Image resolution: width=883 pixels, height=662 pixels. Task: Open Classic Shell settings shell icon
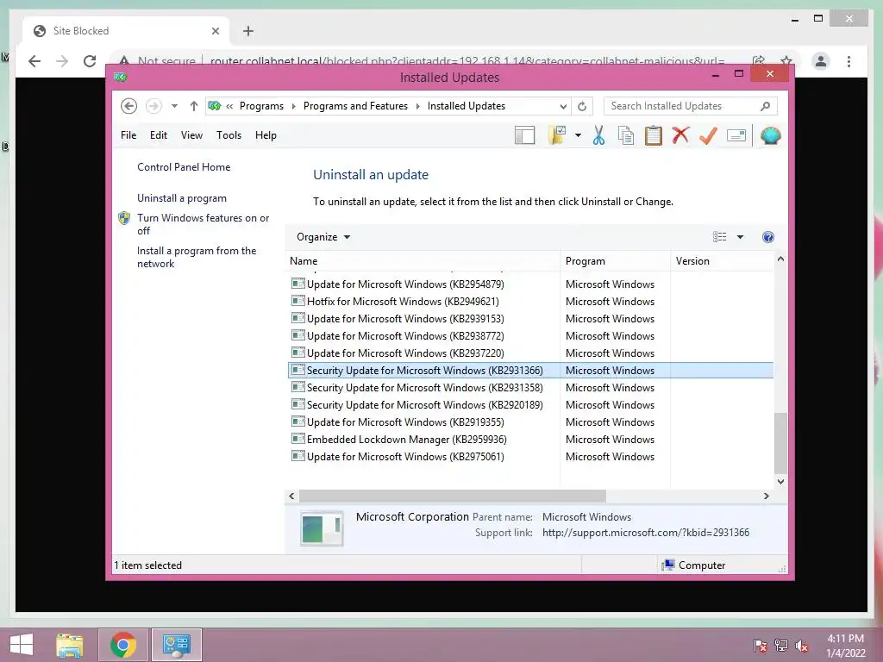770,135
